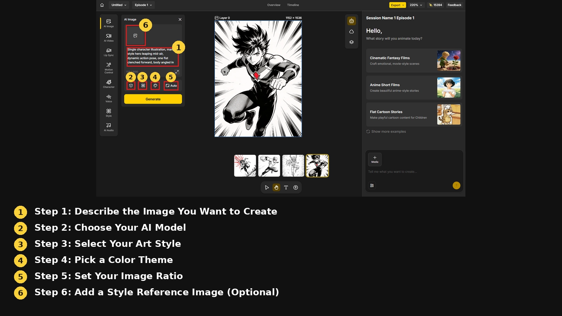Click the upload tool icon
Screen dimensions: 562x316
coord(296,187)
